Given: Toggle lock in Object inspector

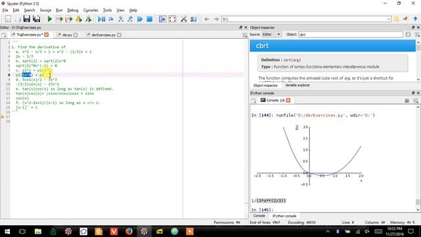Looking at the screenshot, I should [x=408, y=34].
